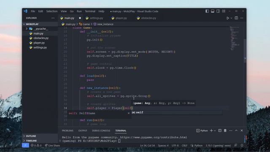Screen dimensions: 270x152
Task: Expand the __pycache__ folder
Action: 40,29
